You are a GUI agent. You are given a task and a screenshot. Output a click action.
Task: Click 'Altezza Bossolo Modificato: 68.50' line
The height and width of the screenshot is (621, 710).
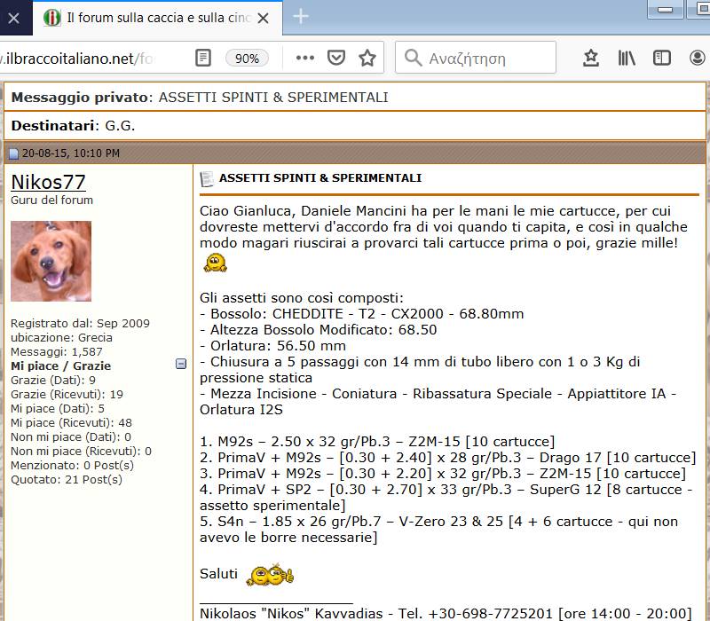point(319,329)
